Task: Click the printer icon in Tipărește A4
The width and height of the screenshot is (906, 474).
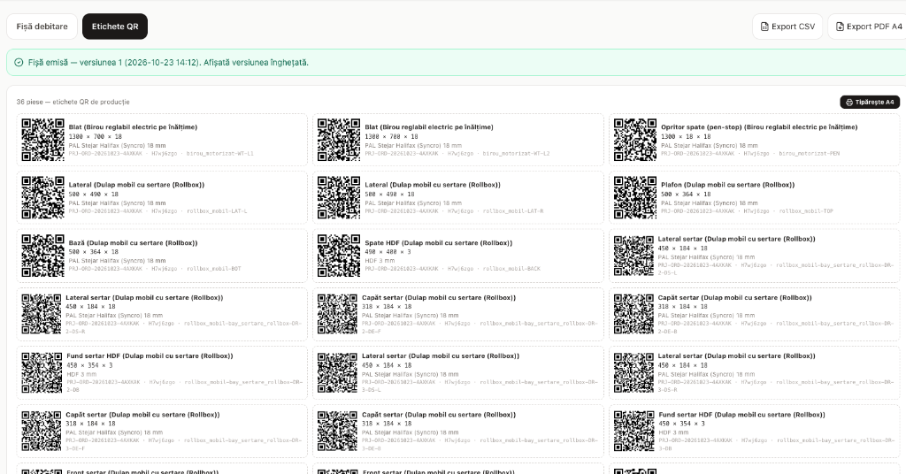Action: point(849,103)
